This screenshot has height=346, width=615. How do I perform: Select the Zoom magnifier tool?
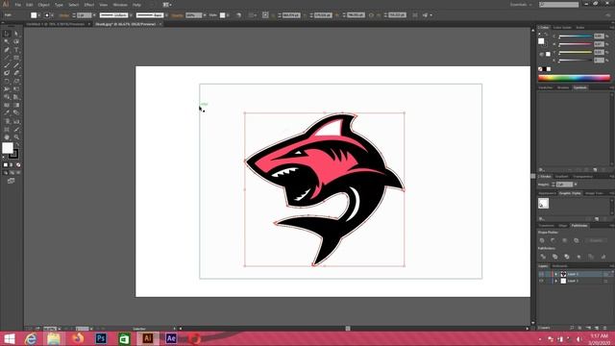16,136
